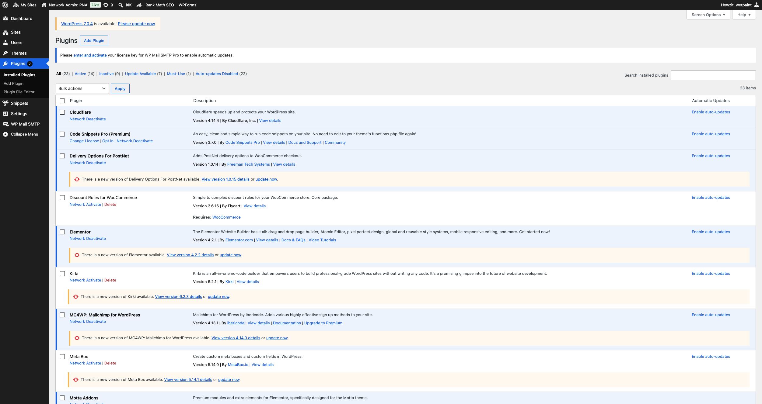Click update icon in MC4WP notice
Viewport: 762px width, 404px height.
click(77, 338)
